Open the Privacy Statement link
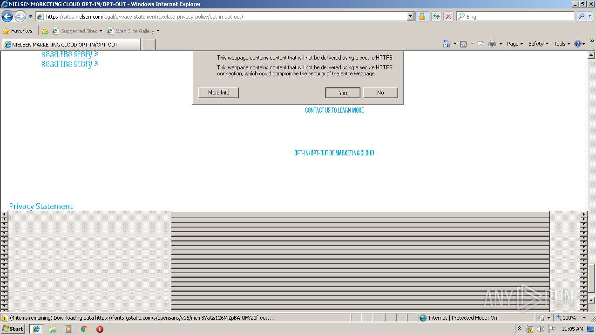This screenshot has height=335, width=596. 41,206
